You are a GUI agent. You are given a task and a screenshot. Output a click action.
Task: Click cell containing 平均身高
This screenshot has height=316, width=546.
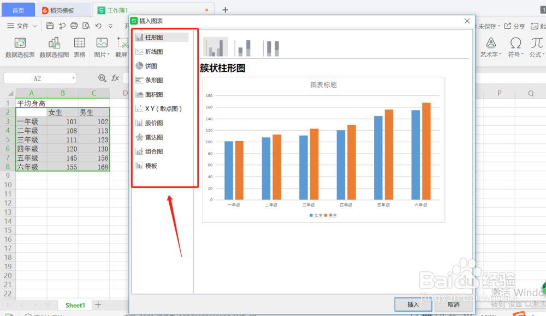(31, 104)
